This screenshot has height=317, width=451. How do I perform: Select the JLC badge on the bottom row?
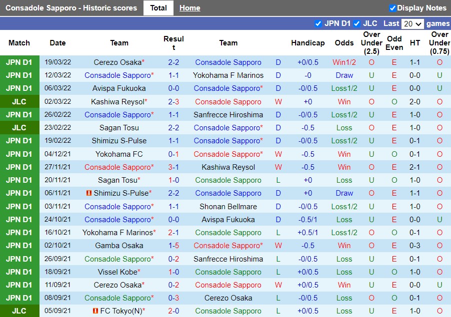19,311
